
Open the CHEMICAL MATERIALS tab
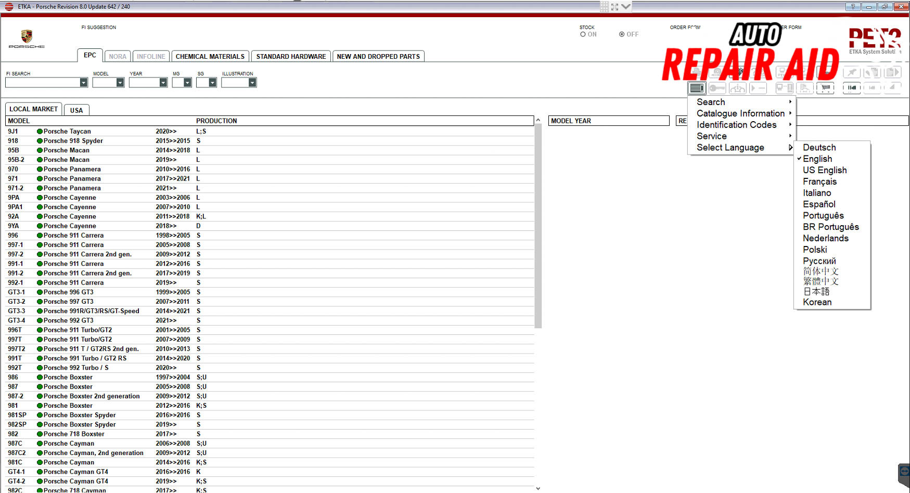[210, 56]
